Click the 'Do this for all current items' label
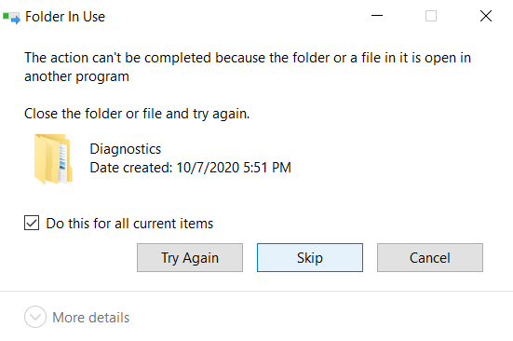This screenshot has width=513, height=341. [129, 224]
